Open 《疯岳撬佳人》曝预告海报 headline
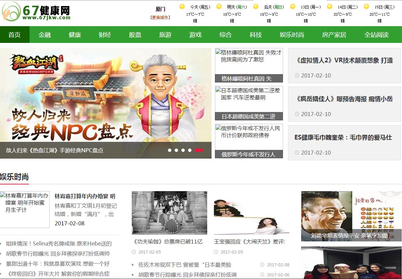 pyautogui.click(x=344, y=99)
